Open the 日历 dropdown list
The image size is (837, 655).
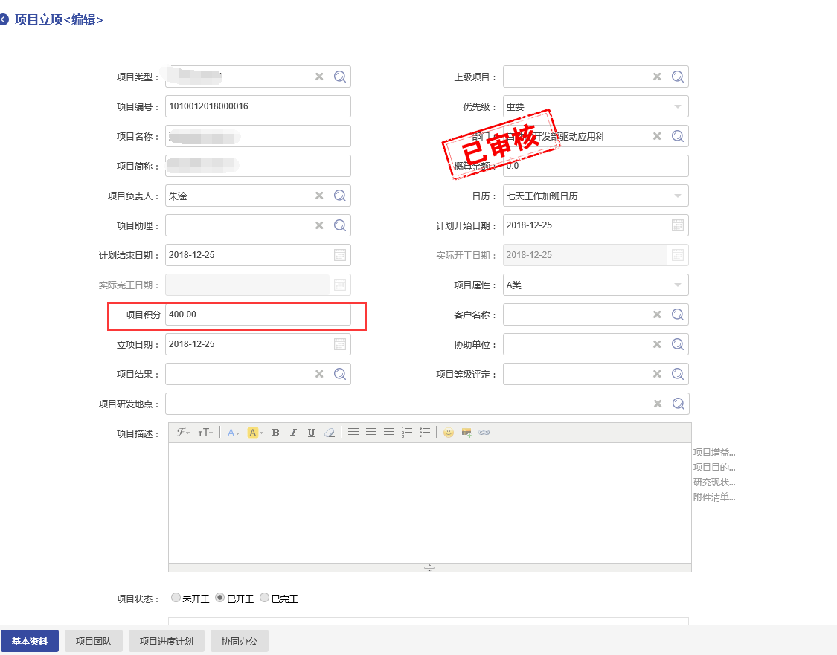point(677,196)
